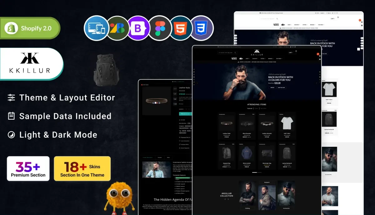Expand the FEATURES menu in the navbar

point(279,59)
